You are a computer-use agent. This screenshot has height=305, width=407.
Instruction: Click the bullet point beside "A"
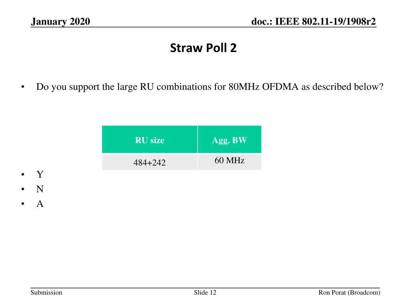click(x=24, y=205)
